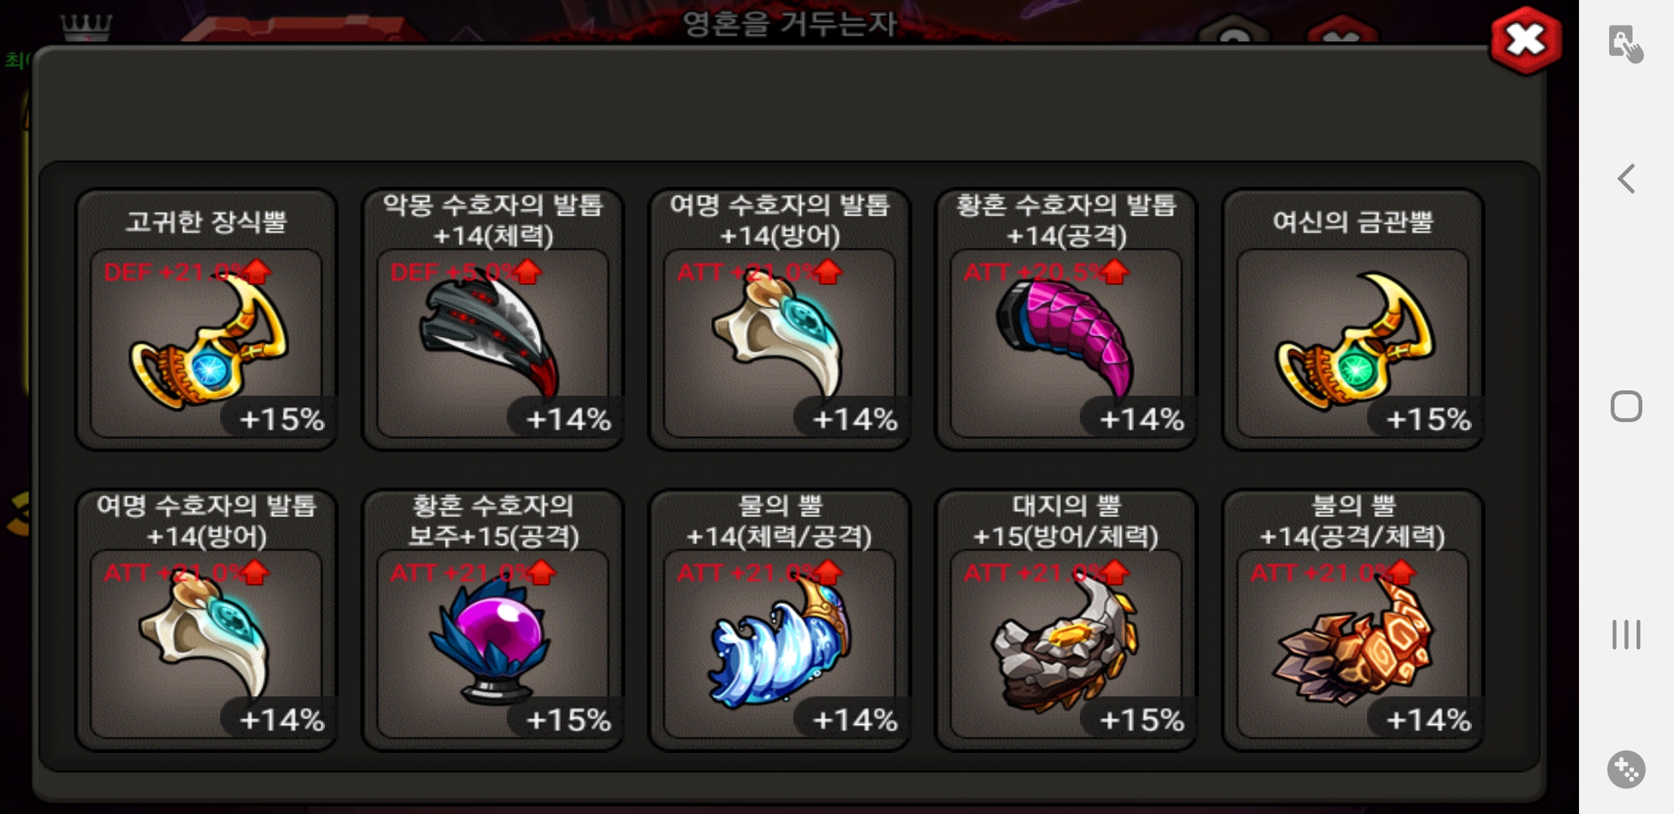Tap the DEF +21.0% red up arrow
This screenshot has width=1674, height=814.
[x=257, y=271]
